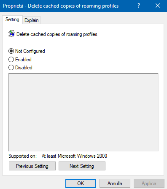
Task: Click the 'Not Configured' label text
Action: pos(30,51)
